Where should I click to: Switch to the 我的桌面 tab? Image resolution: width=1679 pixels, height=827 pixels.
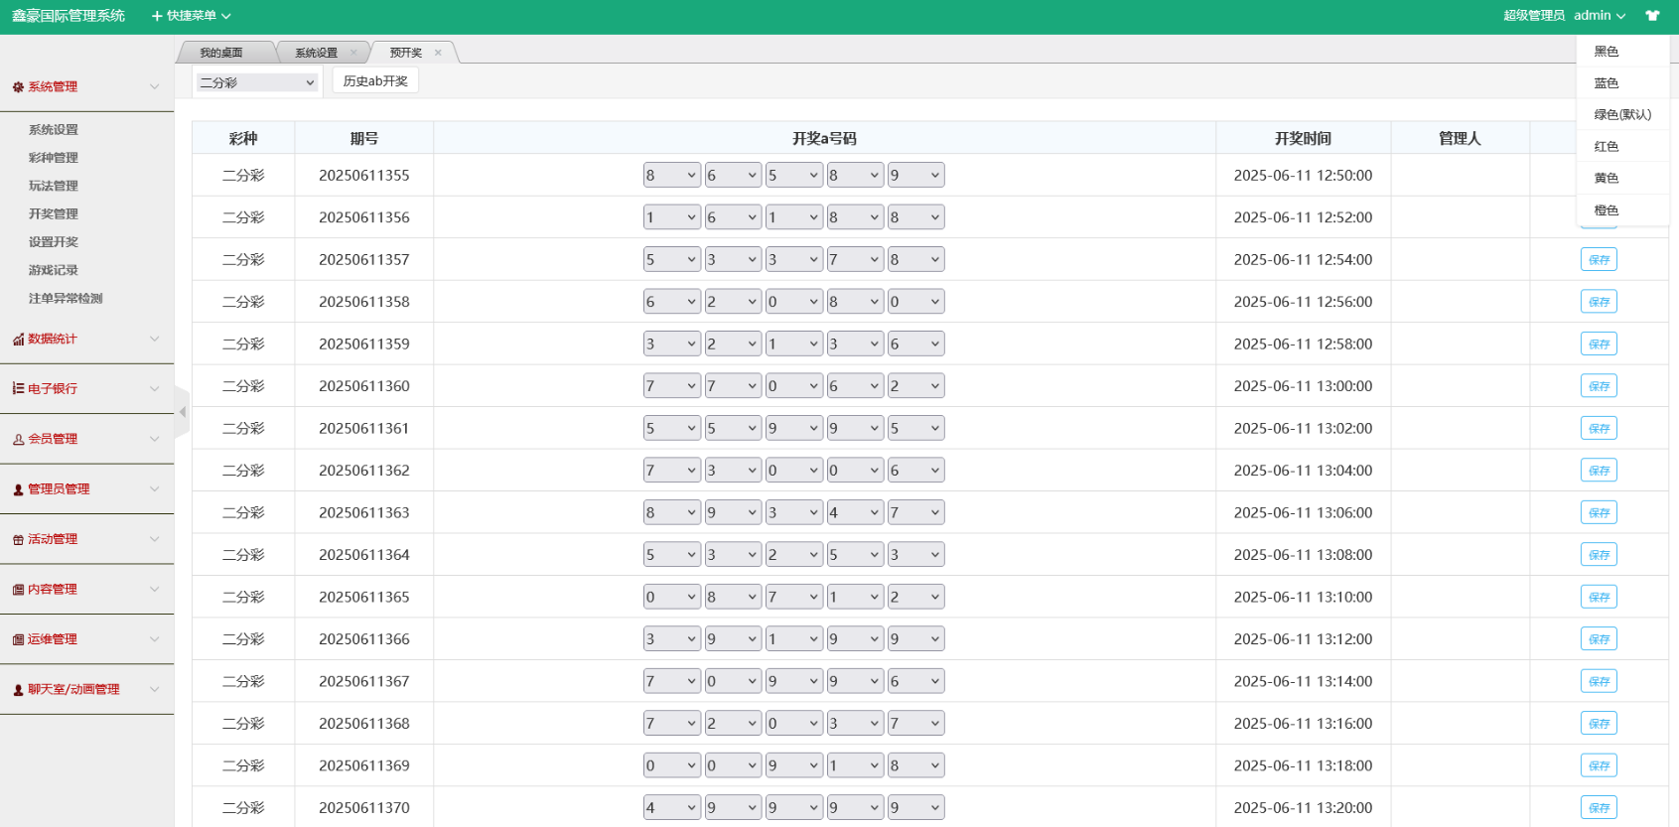[x=221, y=53]
